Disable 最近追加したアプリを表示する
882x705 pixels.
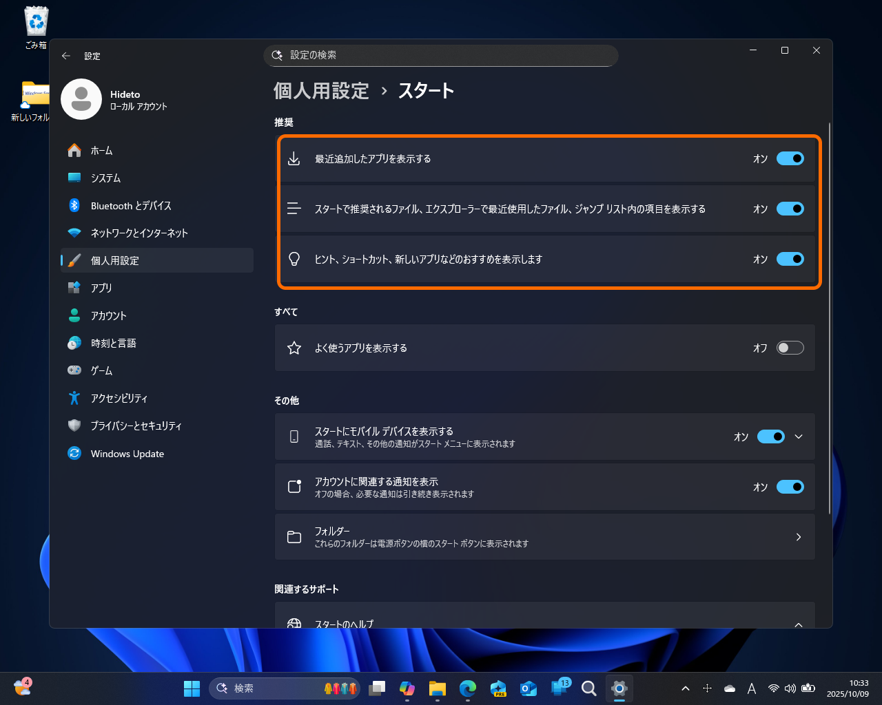(790, 158)
